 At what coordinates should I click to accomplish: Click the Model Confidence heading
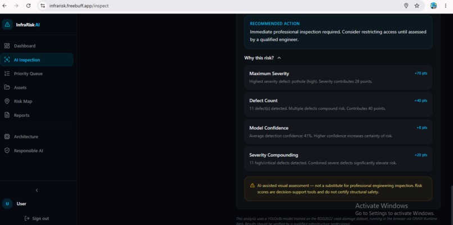point(269,128)
